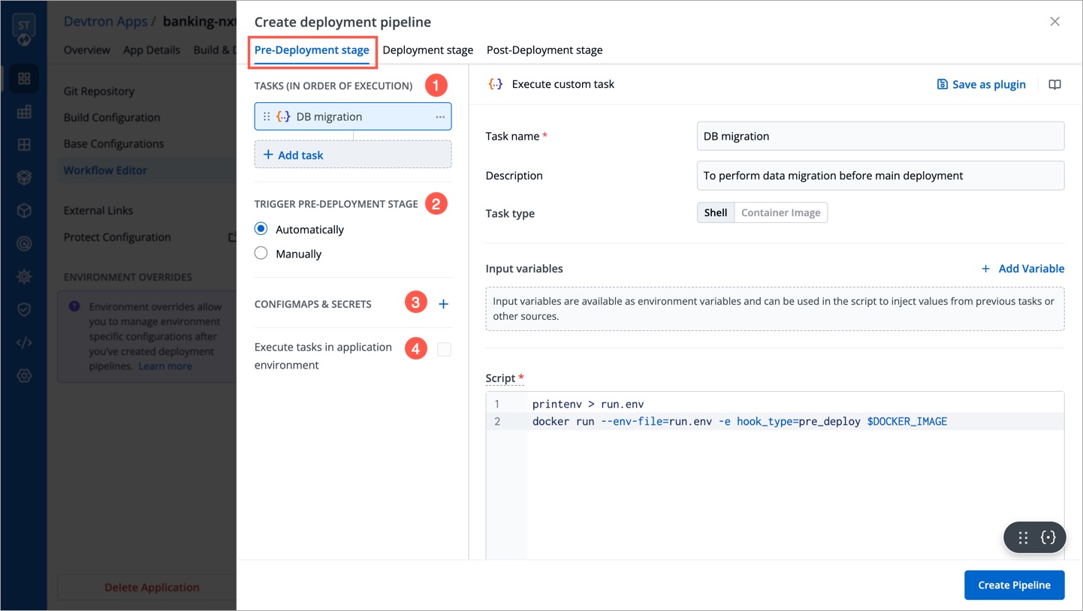Select Manually trigger radio button

click(261, 254)
